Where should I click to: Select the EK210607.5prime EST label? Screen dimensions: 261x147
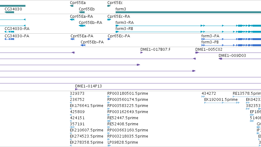click(86, 130)
